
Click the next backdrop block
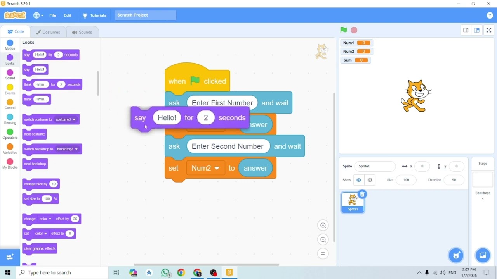35,164
